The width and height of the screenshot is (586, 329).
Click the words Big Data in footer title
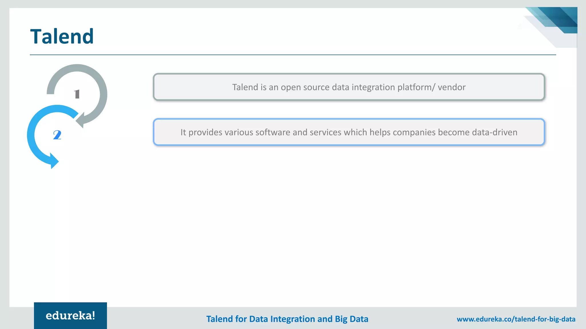(x=351, y=319)
